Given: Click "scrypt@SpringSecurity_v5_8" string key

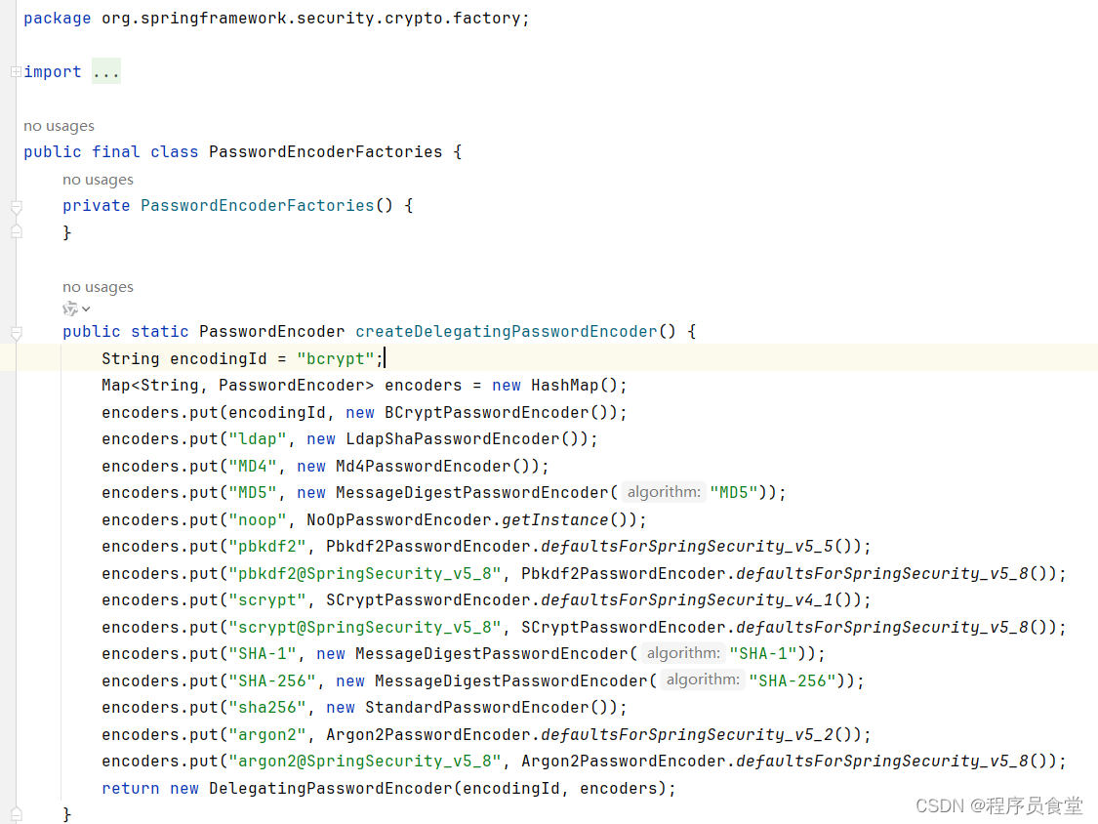Looking at the screenshot, I should pos(365,628).
